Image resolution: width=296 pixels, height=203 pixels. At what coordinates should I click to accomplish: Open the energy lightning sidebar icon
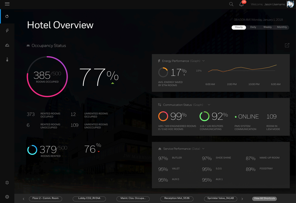coord(7,31)
